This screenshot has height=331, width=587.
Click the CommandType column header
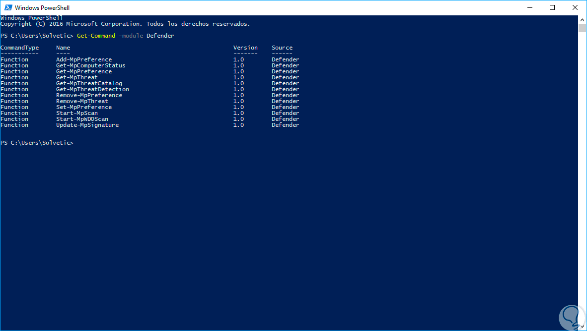pyautogui.click(x=19, y=48)
